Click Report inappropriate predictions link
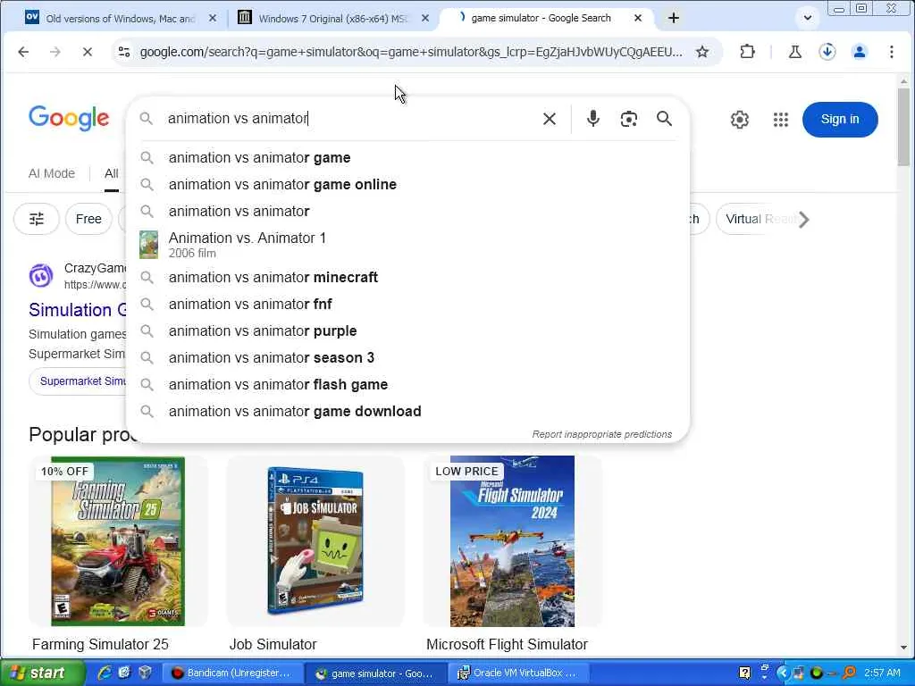The width and height of the screenshot is (915, 686). [x=601, y=434]
